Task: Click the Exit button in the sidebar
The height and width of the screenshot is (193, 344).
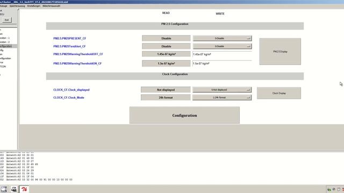Action: click(x=6, y=20)
